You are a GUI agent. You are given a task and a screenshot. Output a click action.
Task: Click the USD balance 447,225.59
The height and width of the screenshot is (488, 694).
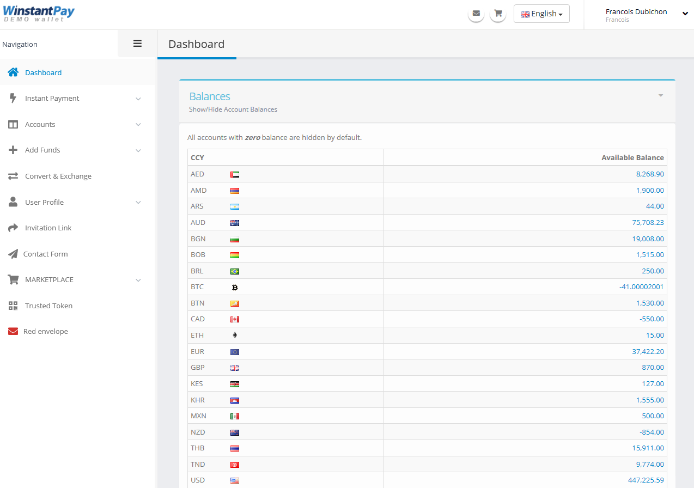[x=645, y=480]
